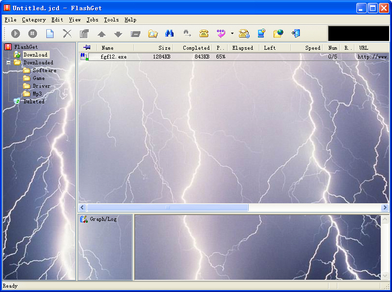Click the Delete job X icon
Viewport: 392px width, 292px height.
(67, 34)
